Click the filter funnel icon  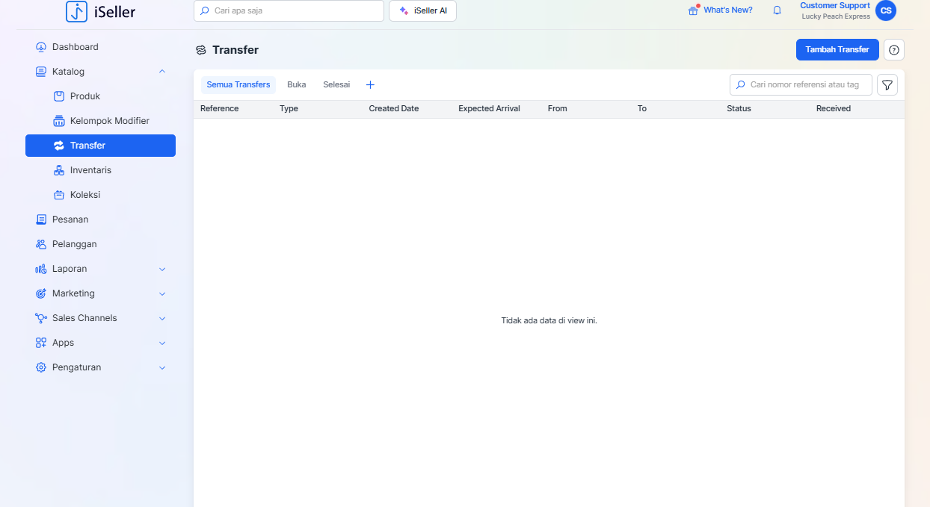pos(887,85)
